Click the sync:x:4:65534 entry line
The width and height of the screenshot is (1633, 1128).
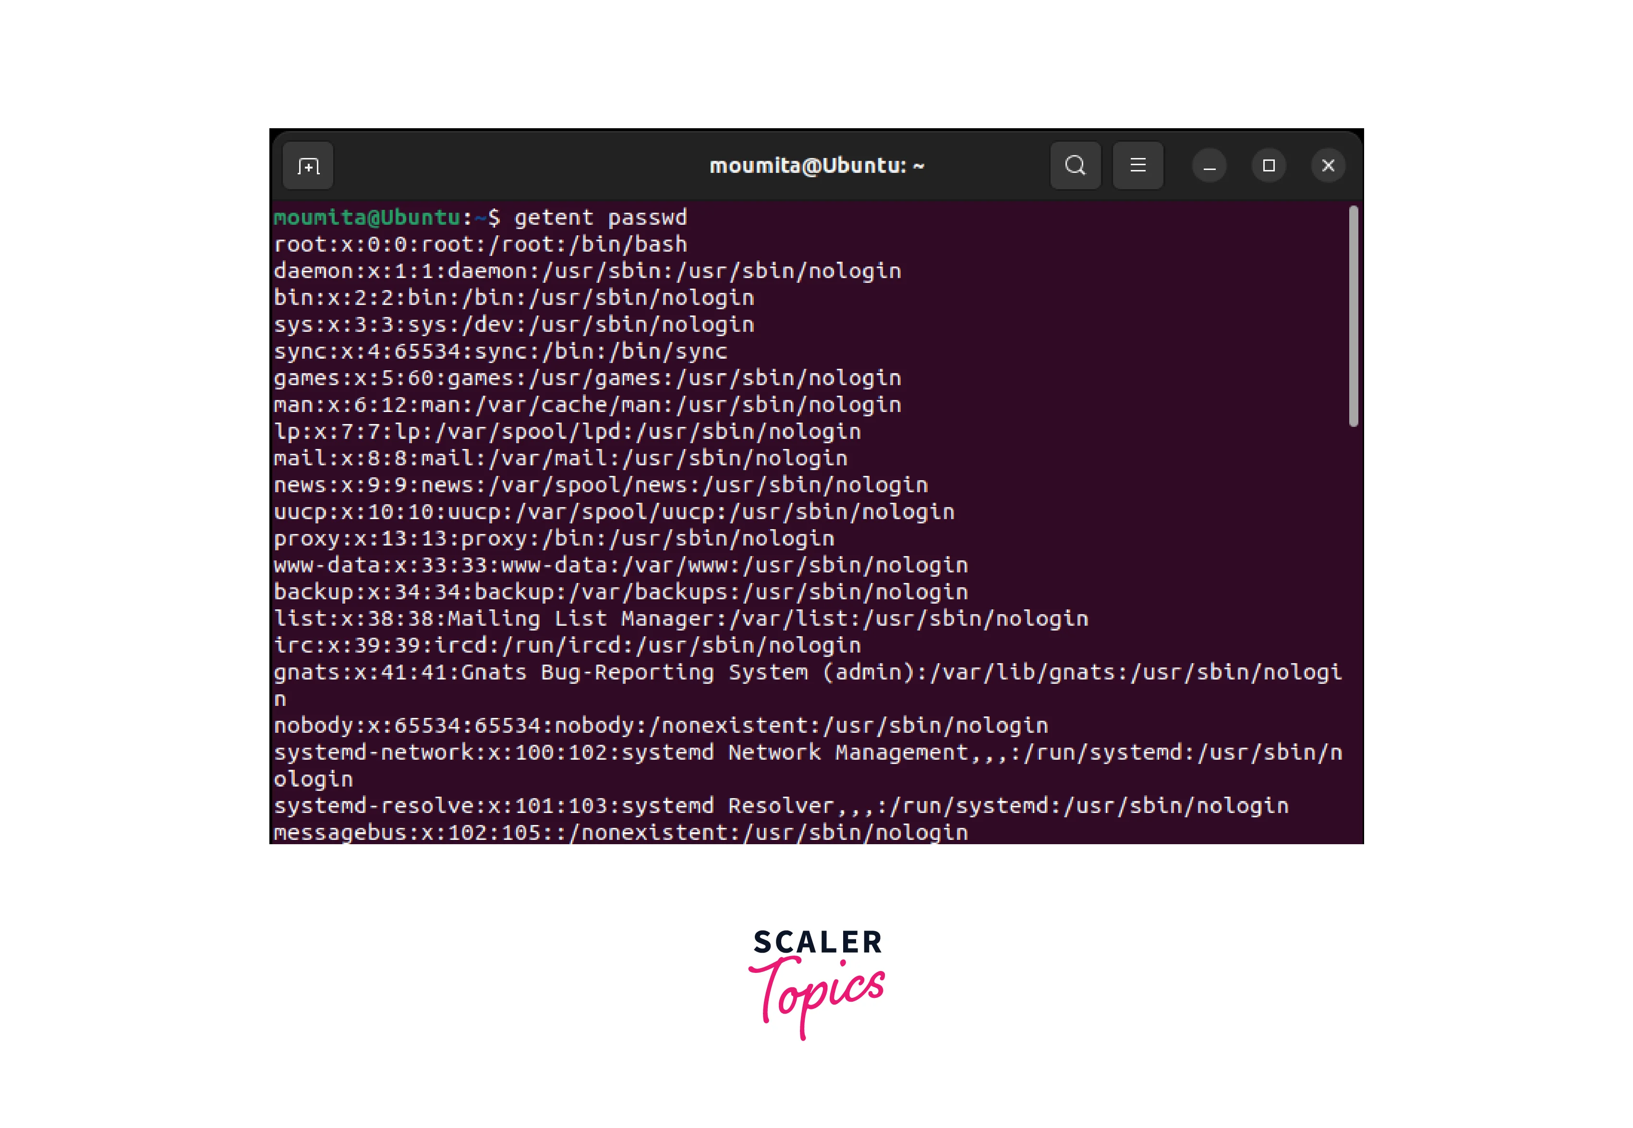click(500, 351)
